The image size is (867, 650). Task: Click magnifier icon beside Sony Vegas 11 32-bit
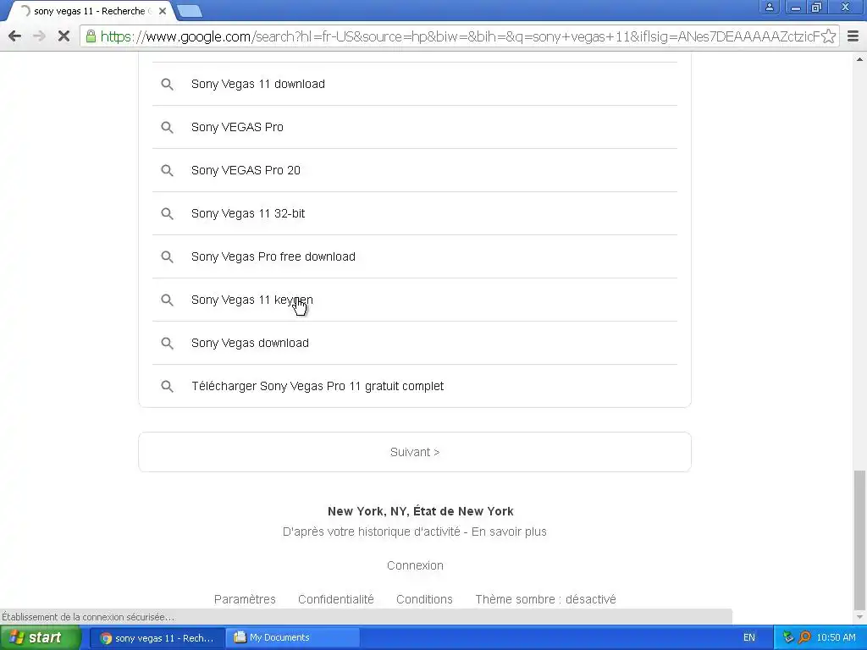167,213
